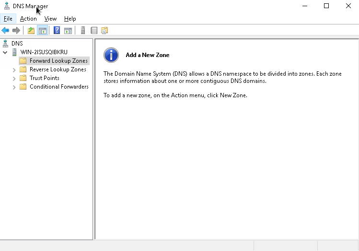The width and height of the screenshot is (359, 251).
Task: Open the File menu
Action: click(x=8, y=19)
